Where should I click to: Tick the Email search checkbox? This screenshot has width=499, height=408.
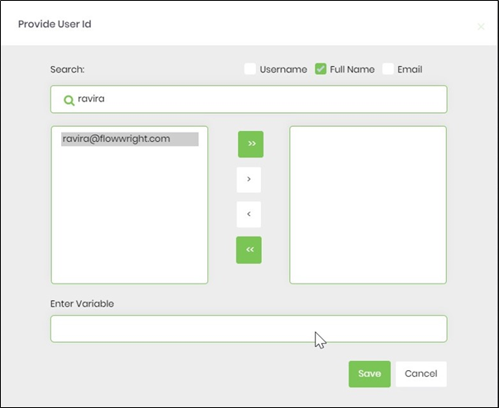pos(388,69)
